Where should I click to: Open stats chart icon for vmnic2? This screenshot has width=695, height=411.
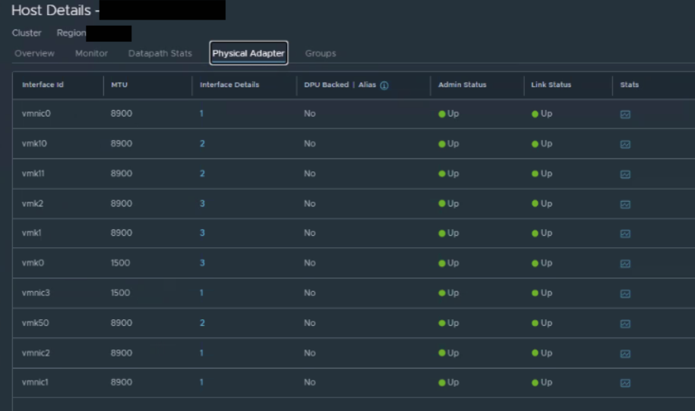click(x=625, y=354)
